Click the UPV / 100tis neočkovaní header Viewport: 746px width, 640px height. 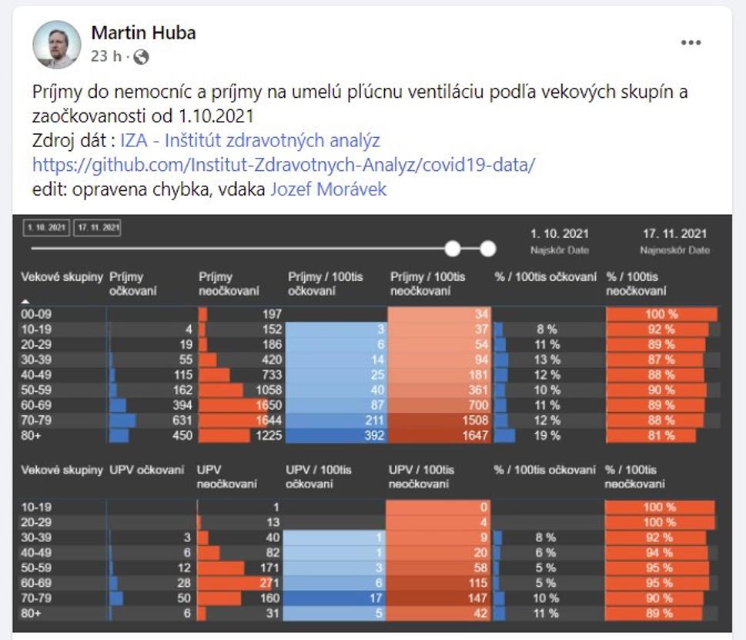[x=422, y=477]
